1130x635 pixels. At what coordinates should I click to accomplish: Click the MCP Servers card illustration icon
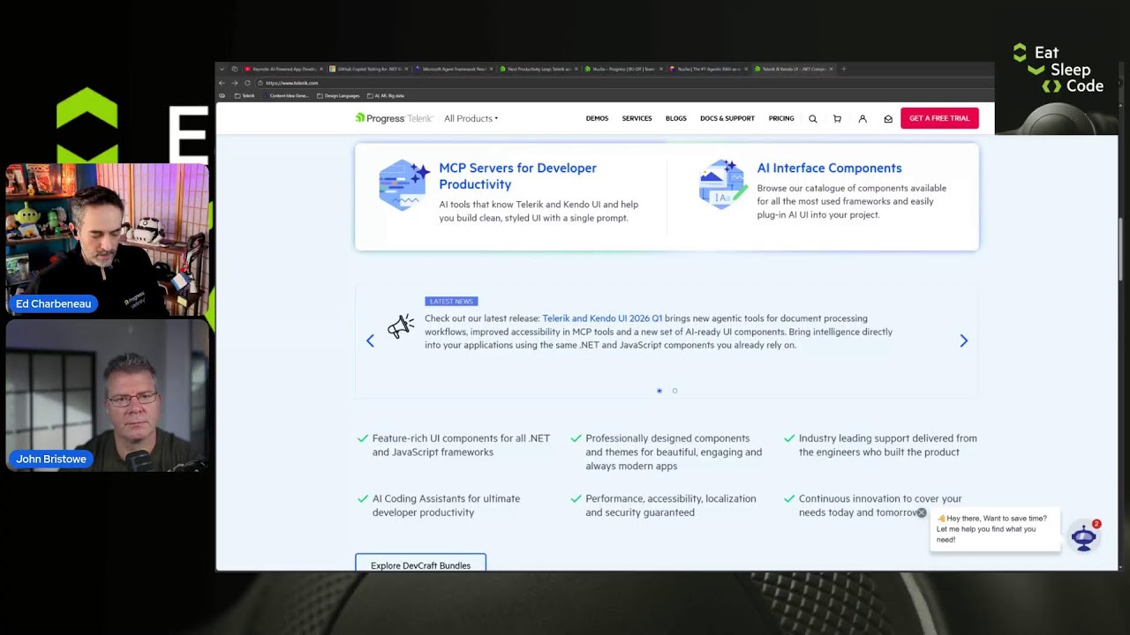click(404, 184)
